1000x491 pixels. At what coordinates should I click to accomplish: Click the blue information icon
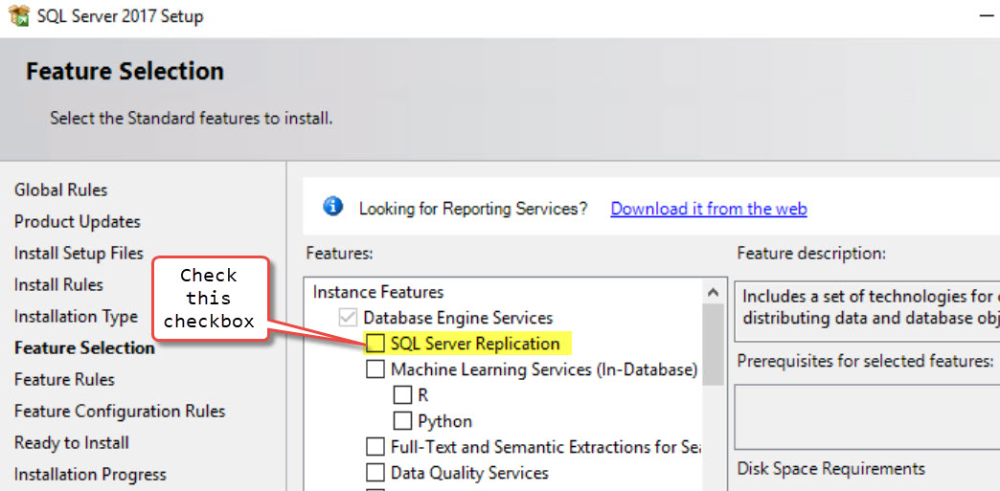coord(332,207)
